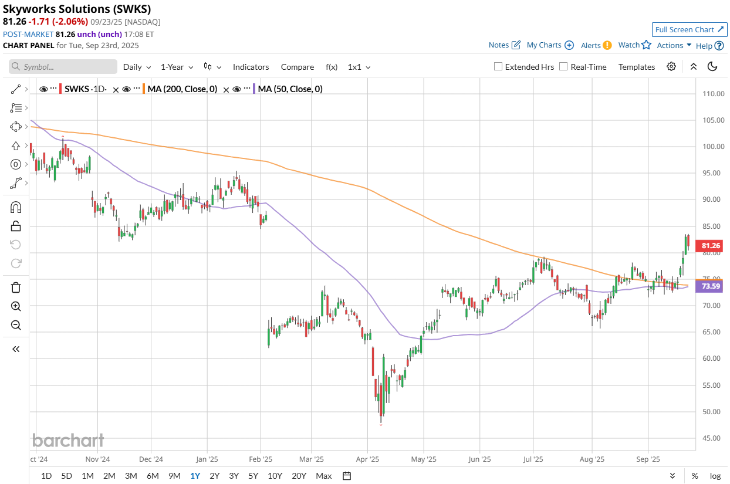Viewport: 730px width, 484px height.
Task: Open the Daily frequency dropdown
Action: [137, 67]
